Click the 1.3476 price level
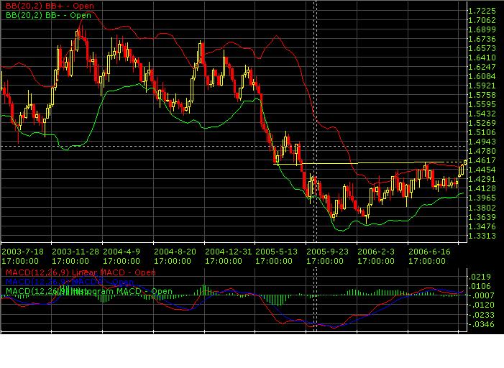The width and height of the screenshot is (504, 368). coord(482,226)
